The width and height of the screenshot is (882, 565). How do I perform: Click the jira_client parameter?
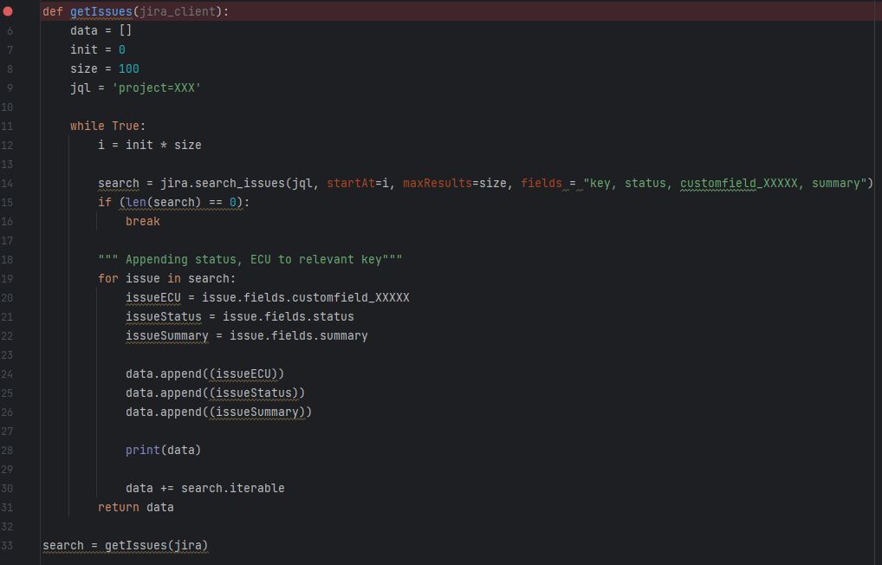pyautogui.click(x=178, y=12)
